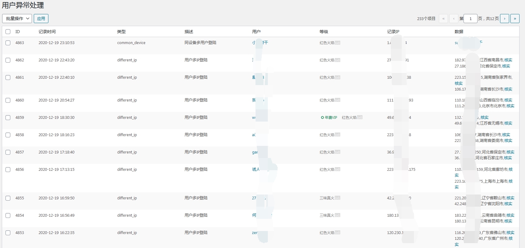Click the previous page arrow button

tap(453, 19)
